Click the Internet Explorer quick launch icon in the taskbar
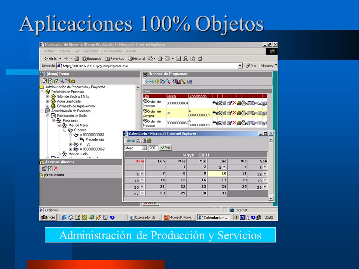 (x=64, y=217)
